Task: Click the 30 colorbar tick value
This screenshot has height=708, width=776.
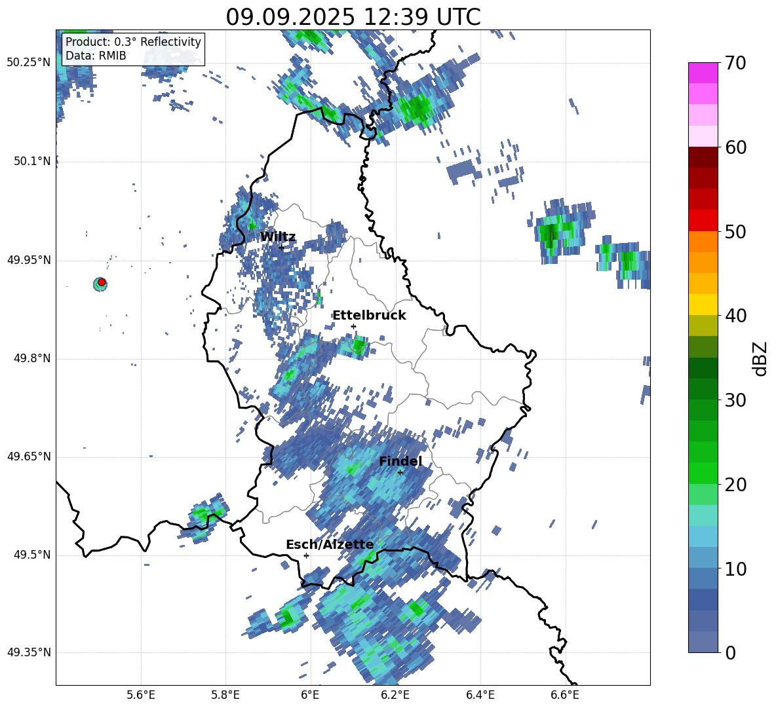Action: [736, 400]
